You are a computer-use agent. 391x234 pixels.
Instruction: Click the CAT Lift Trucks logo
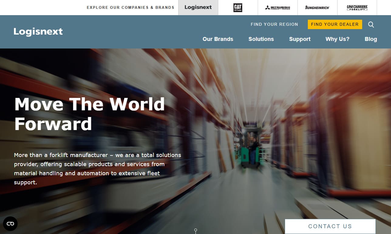(238, 8)
